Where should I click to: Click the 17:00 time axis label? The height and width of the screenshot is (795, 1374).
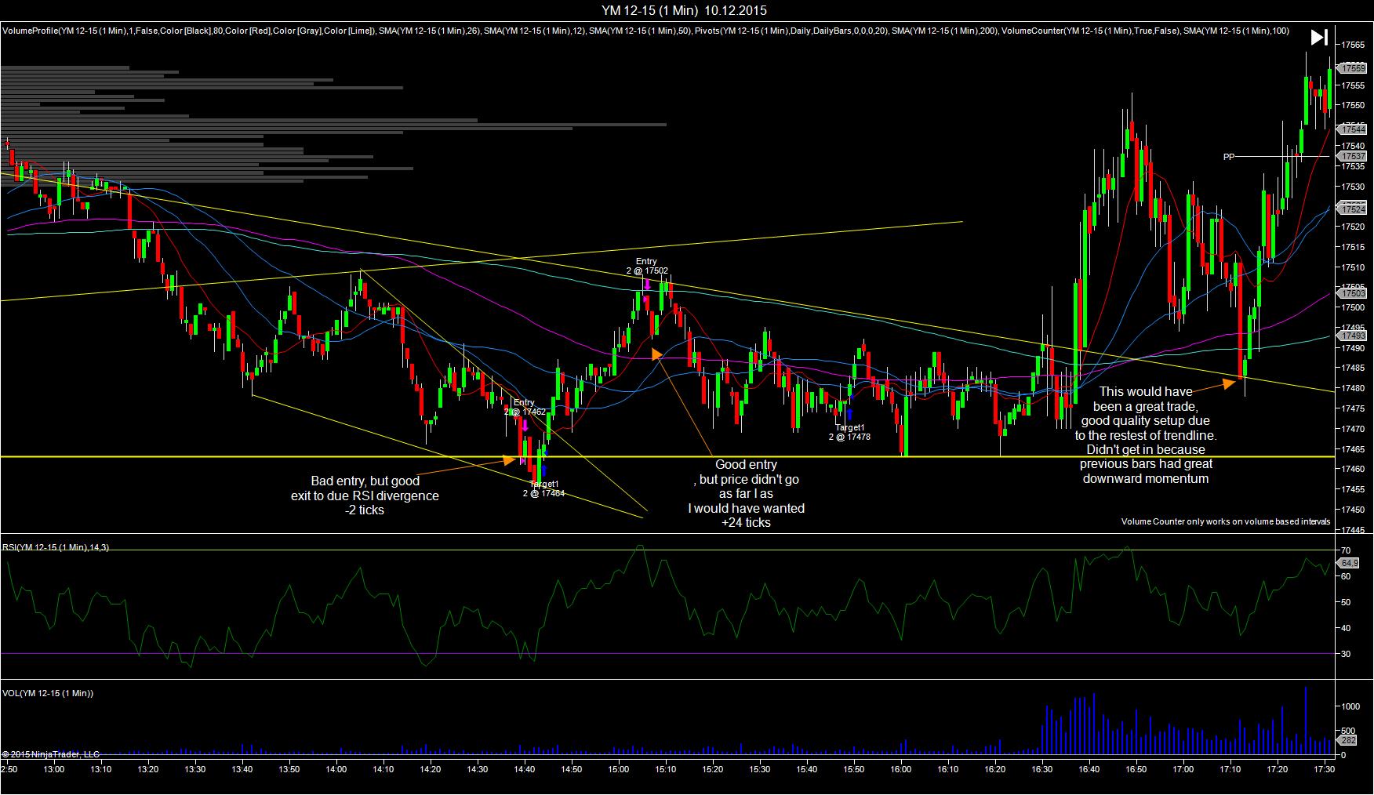[1183, 770]
